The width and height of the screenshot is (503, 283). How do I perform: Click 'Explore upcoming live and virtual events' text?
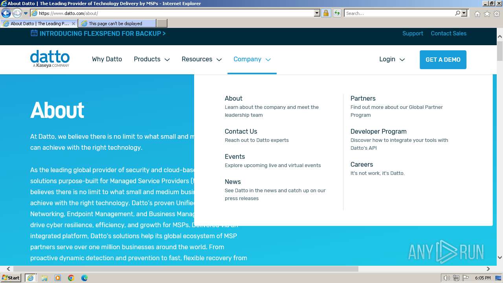[x=273, y=165]
